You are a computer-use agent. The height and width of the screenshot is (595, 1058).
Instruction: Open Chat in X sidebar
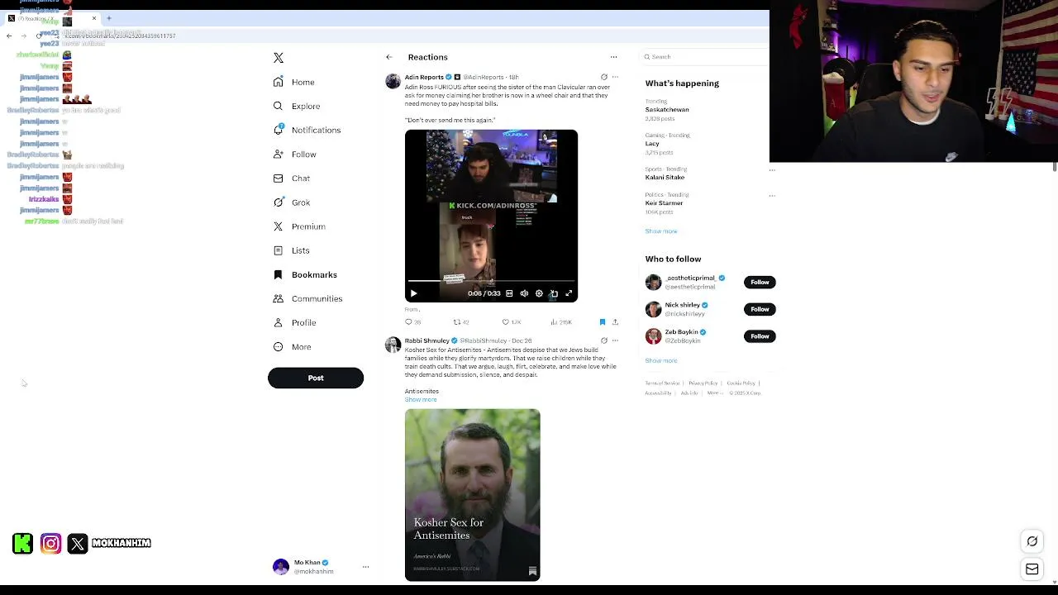(x=292, y=178)
